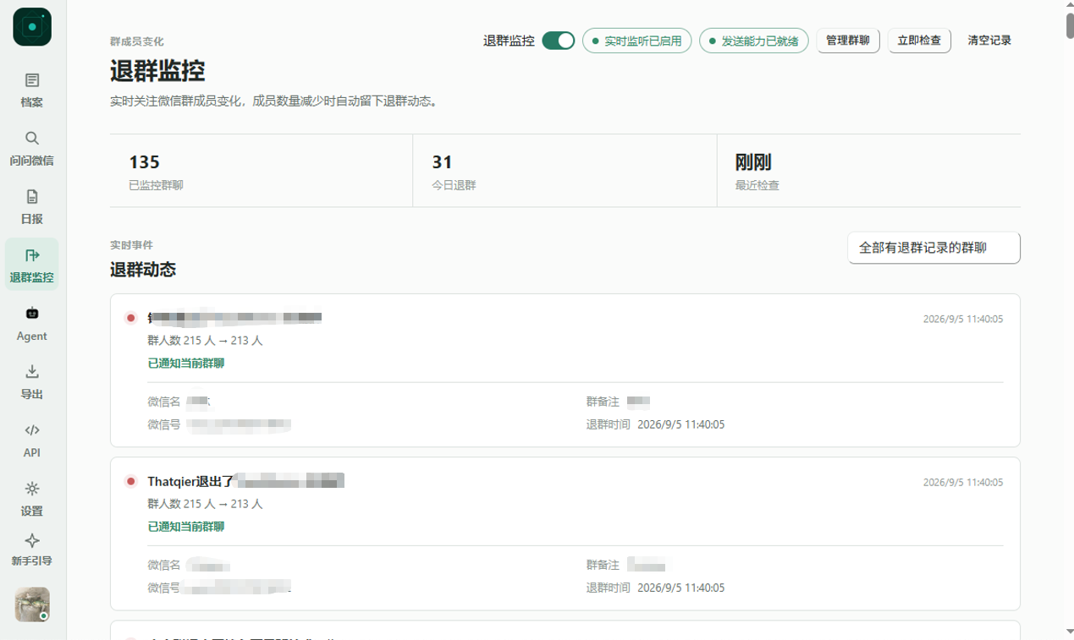Click the 发送能力已就绪 status pill
1074x640 pixels.
coord(754,41)
